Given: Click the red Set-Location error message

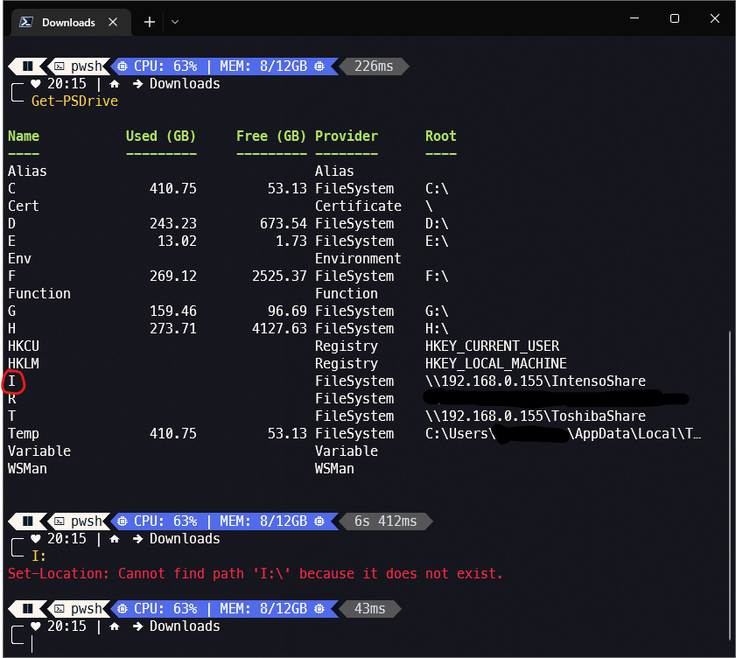Looking at the screenshot, I should click(254, 573).
